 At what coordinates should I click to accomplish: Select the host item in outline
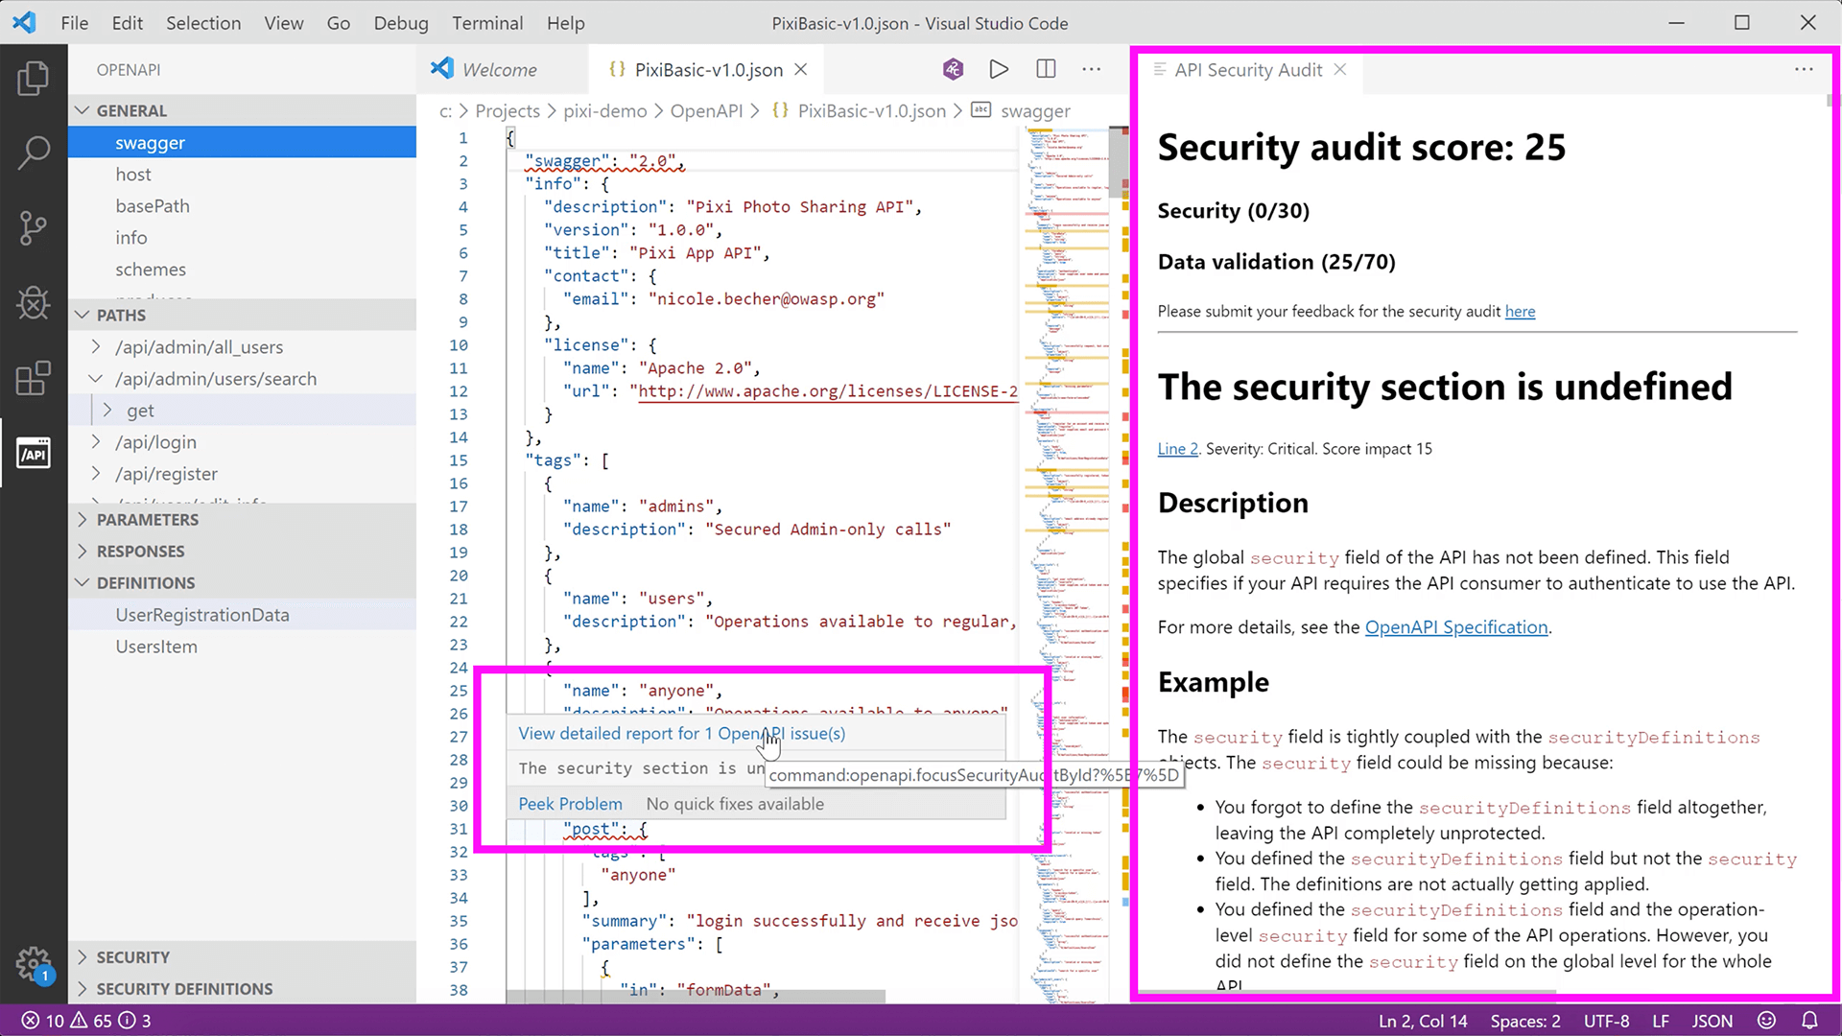[x=242, y=175]
